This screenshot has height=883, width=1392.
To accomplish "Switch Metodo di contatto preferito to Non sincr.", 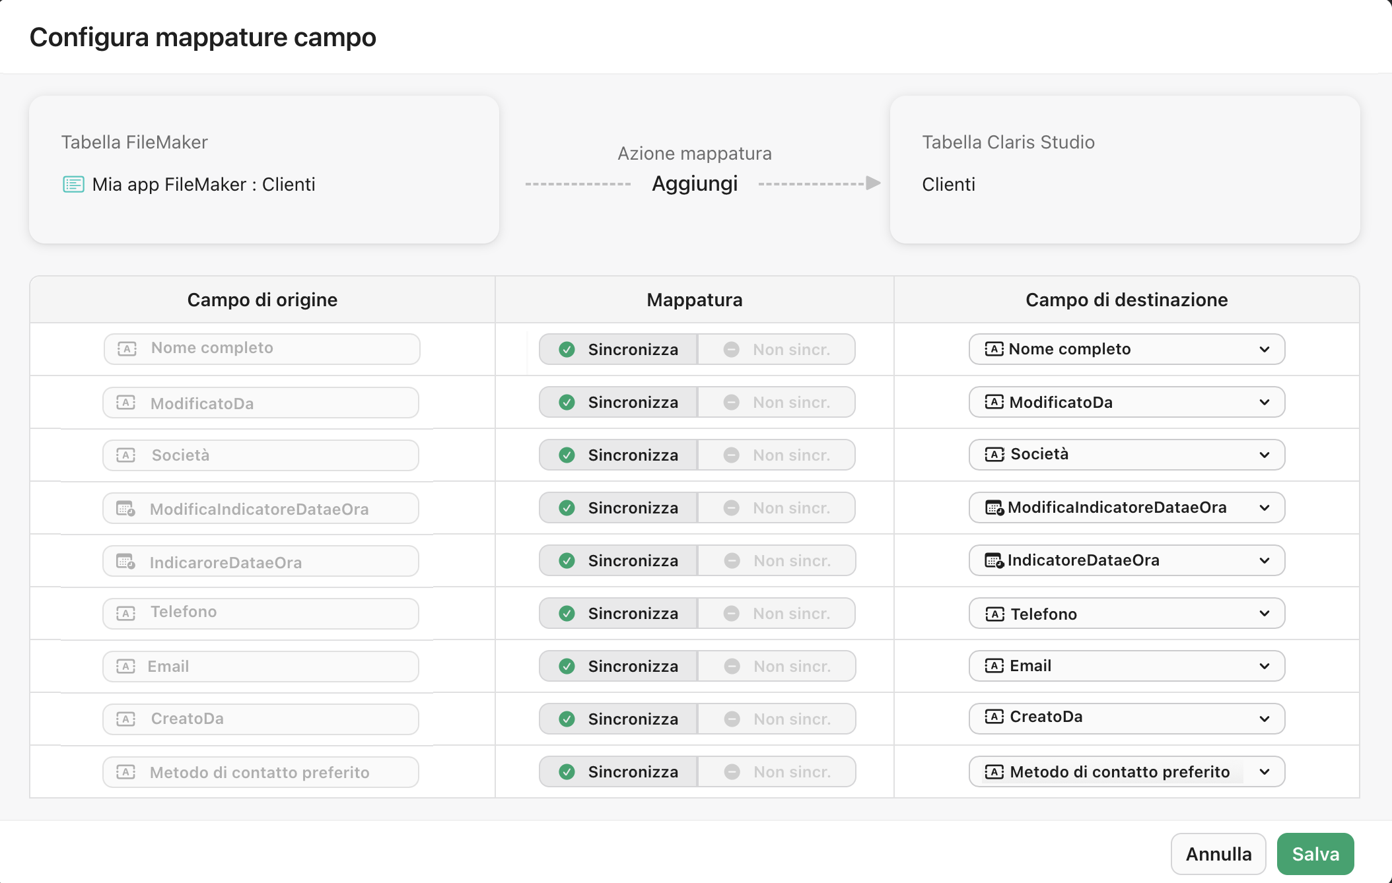I will 777,771.
